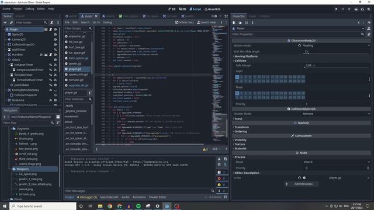Click Filter Properties input in Inspector
374x210 pixels.
pyautogui.click(x=298, y=34)
